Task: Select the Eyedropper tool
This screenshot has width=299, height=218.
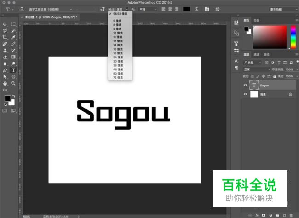Action: point(13,37)
